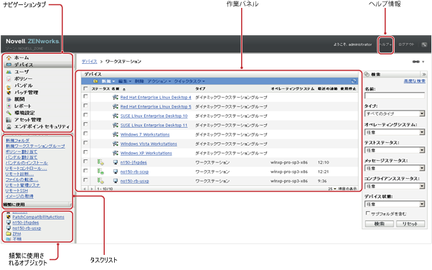Click the パッチ管理 shield icon
This screenshot has width=432, height=270.
[x=9, y=93]
